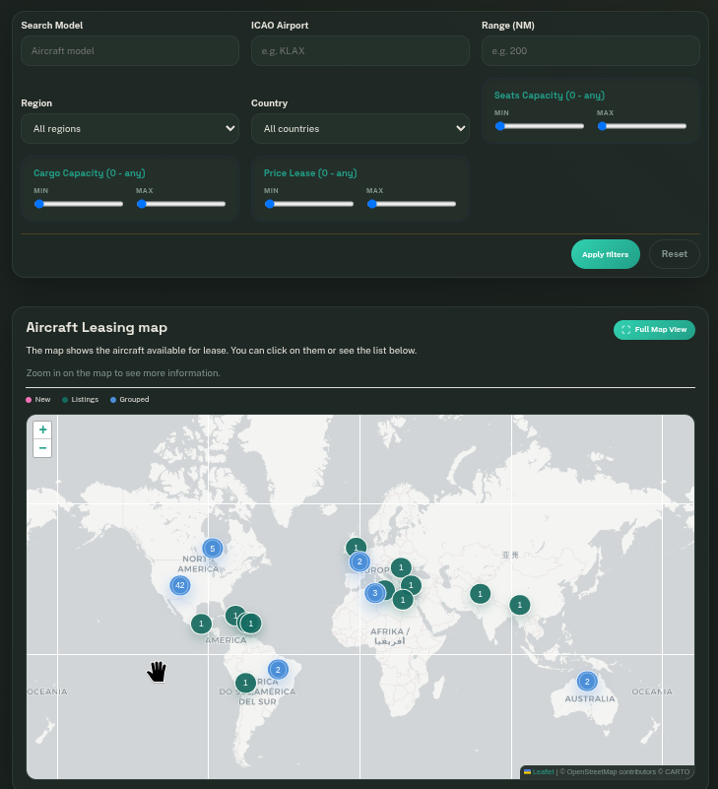The height and width of the screenshot is (789, 718).
Task: Select frontmost listing marker 1 in the Caribbean
Action: click(x=251, y=624)
